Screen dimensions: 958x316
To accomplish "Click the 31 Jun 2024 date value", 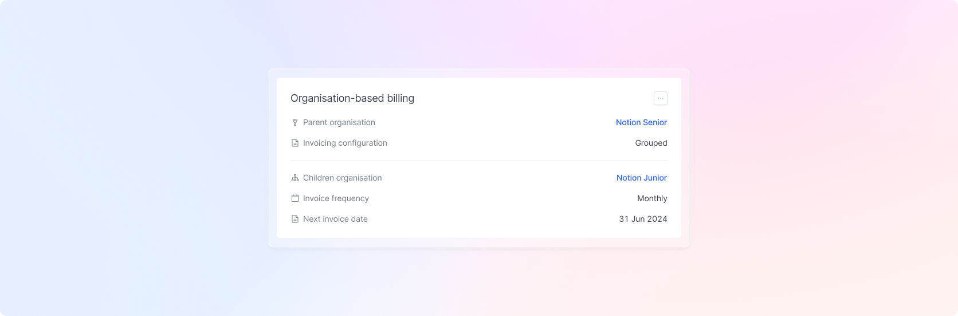I will coord(643,219).
